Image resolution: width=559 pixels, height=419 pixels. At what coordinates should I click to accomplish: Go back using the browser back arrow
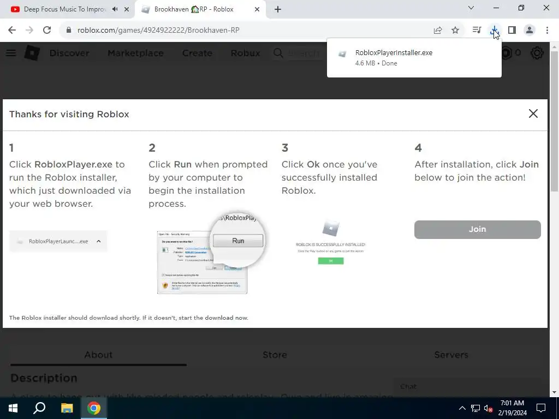point(12,31)
